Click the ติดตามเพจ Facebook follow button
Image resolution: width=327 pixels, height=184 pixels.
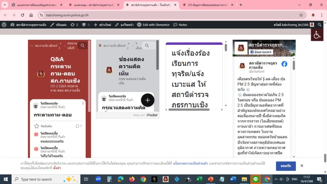click(261, 52)
